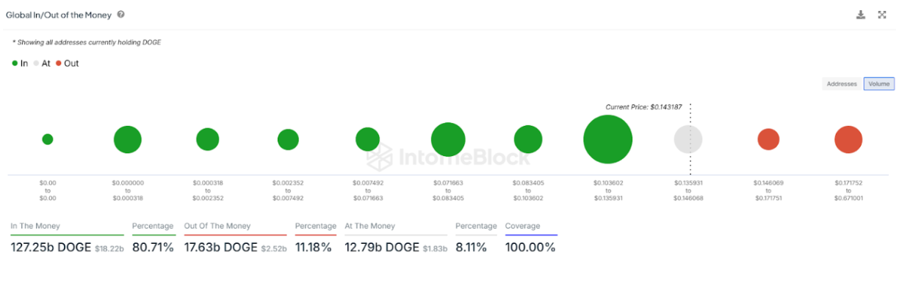Click the At The Money 12.79b DOGE stat
The image size is (899, 282).
(x=396, y=248)
